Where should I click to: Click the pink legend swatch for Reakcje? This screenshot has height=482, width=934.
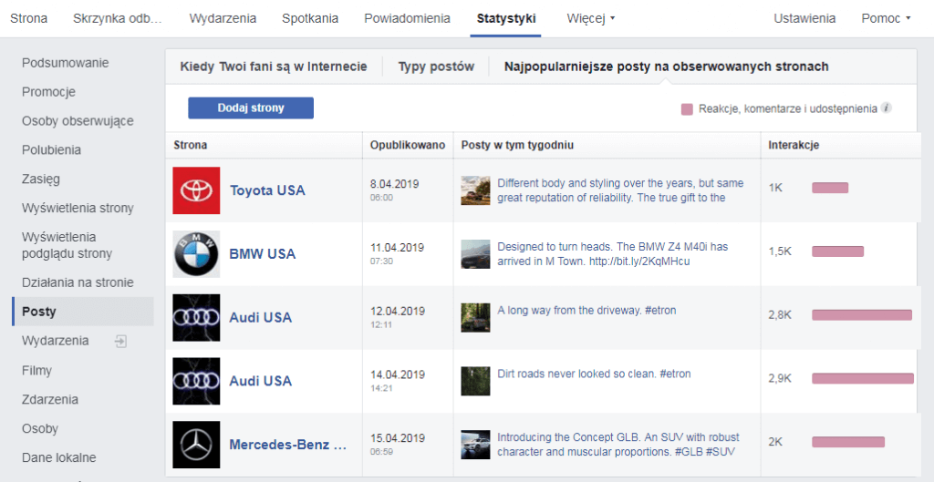point(687,109)
